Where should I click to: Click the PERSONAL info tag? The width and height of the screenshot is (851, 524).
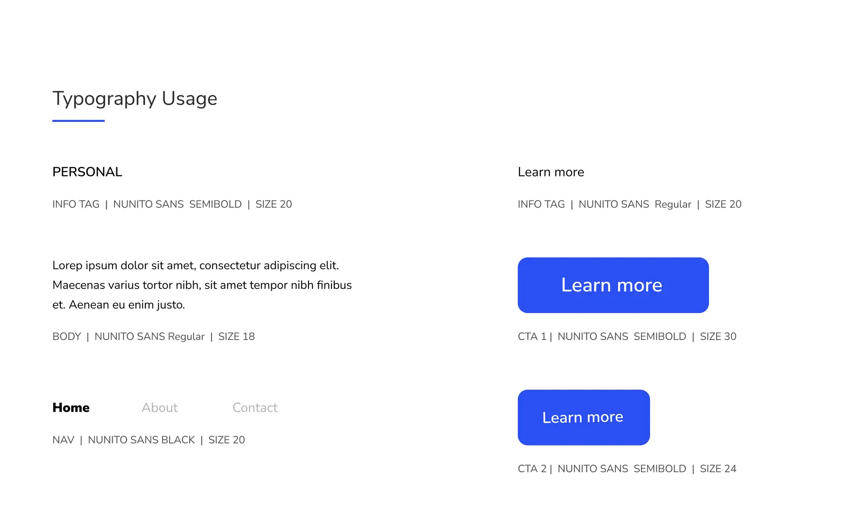pyautogui.click(x=87, y=172)
